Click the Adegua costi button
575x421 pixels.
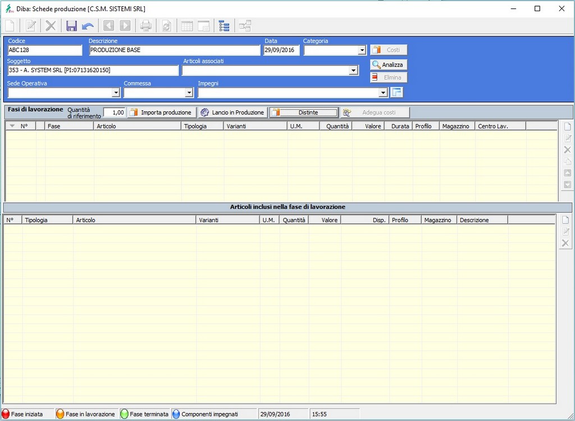375,112
